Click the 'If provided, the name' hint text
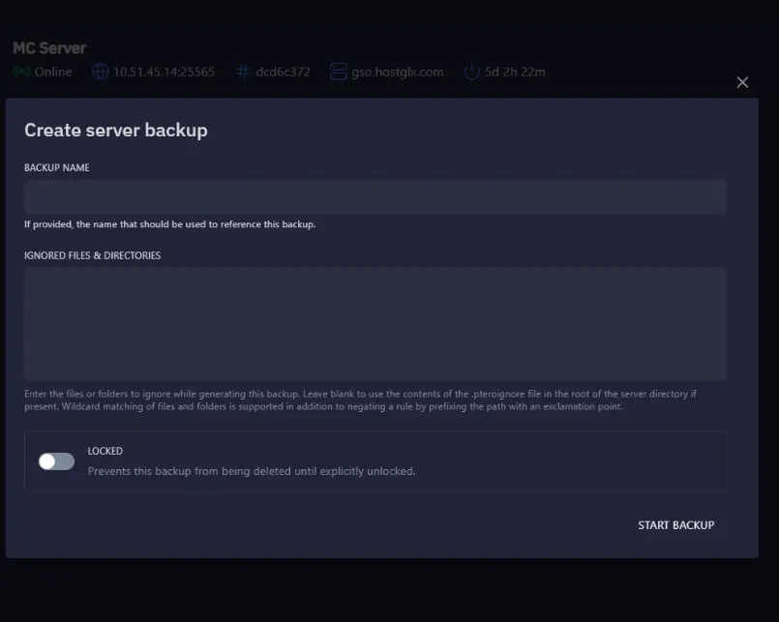 click(170, 224)
